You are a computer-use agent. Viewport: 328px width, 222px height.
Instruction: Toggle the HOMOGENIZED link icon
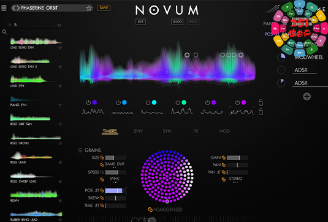coord(150,210)
